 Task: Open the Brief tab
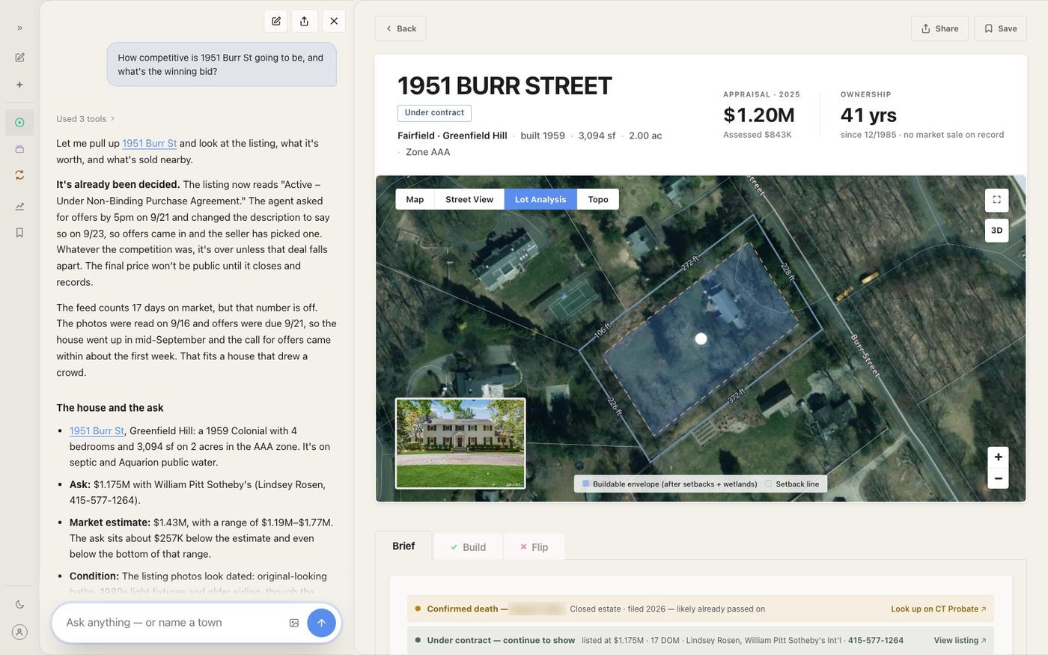(x=403, y=546)
